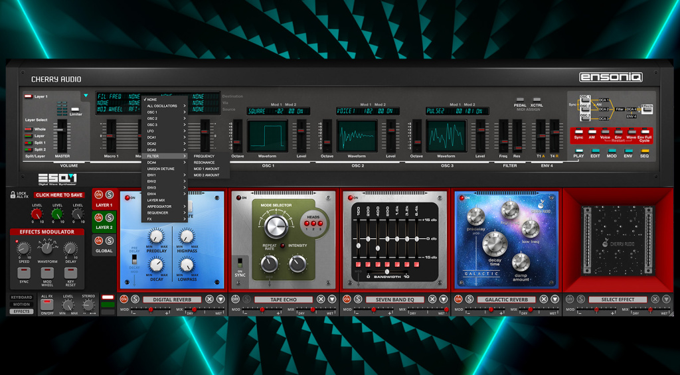The image size is (680, 375).
Task: Select the Whole layer mode
Action: point(29,129)
